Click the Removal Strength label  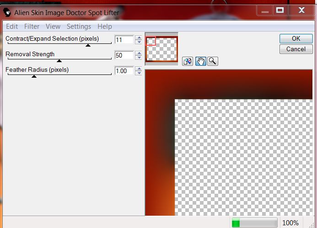[30, 54]
